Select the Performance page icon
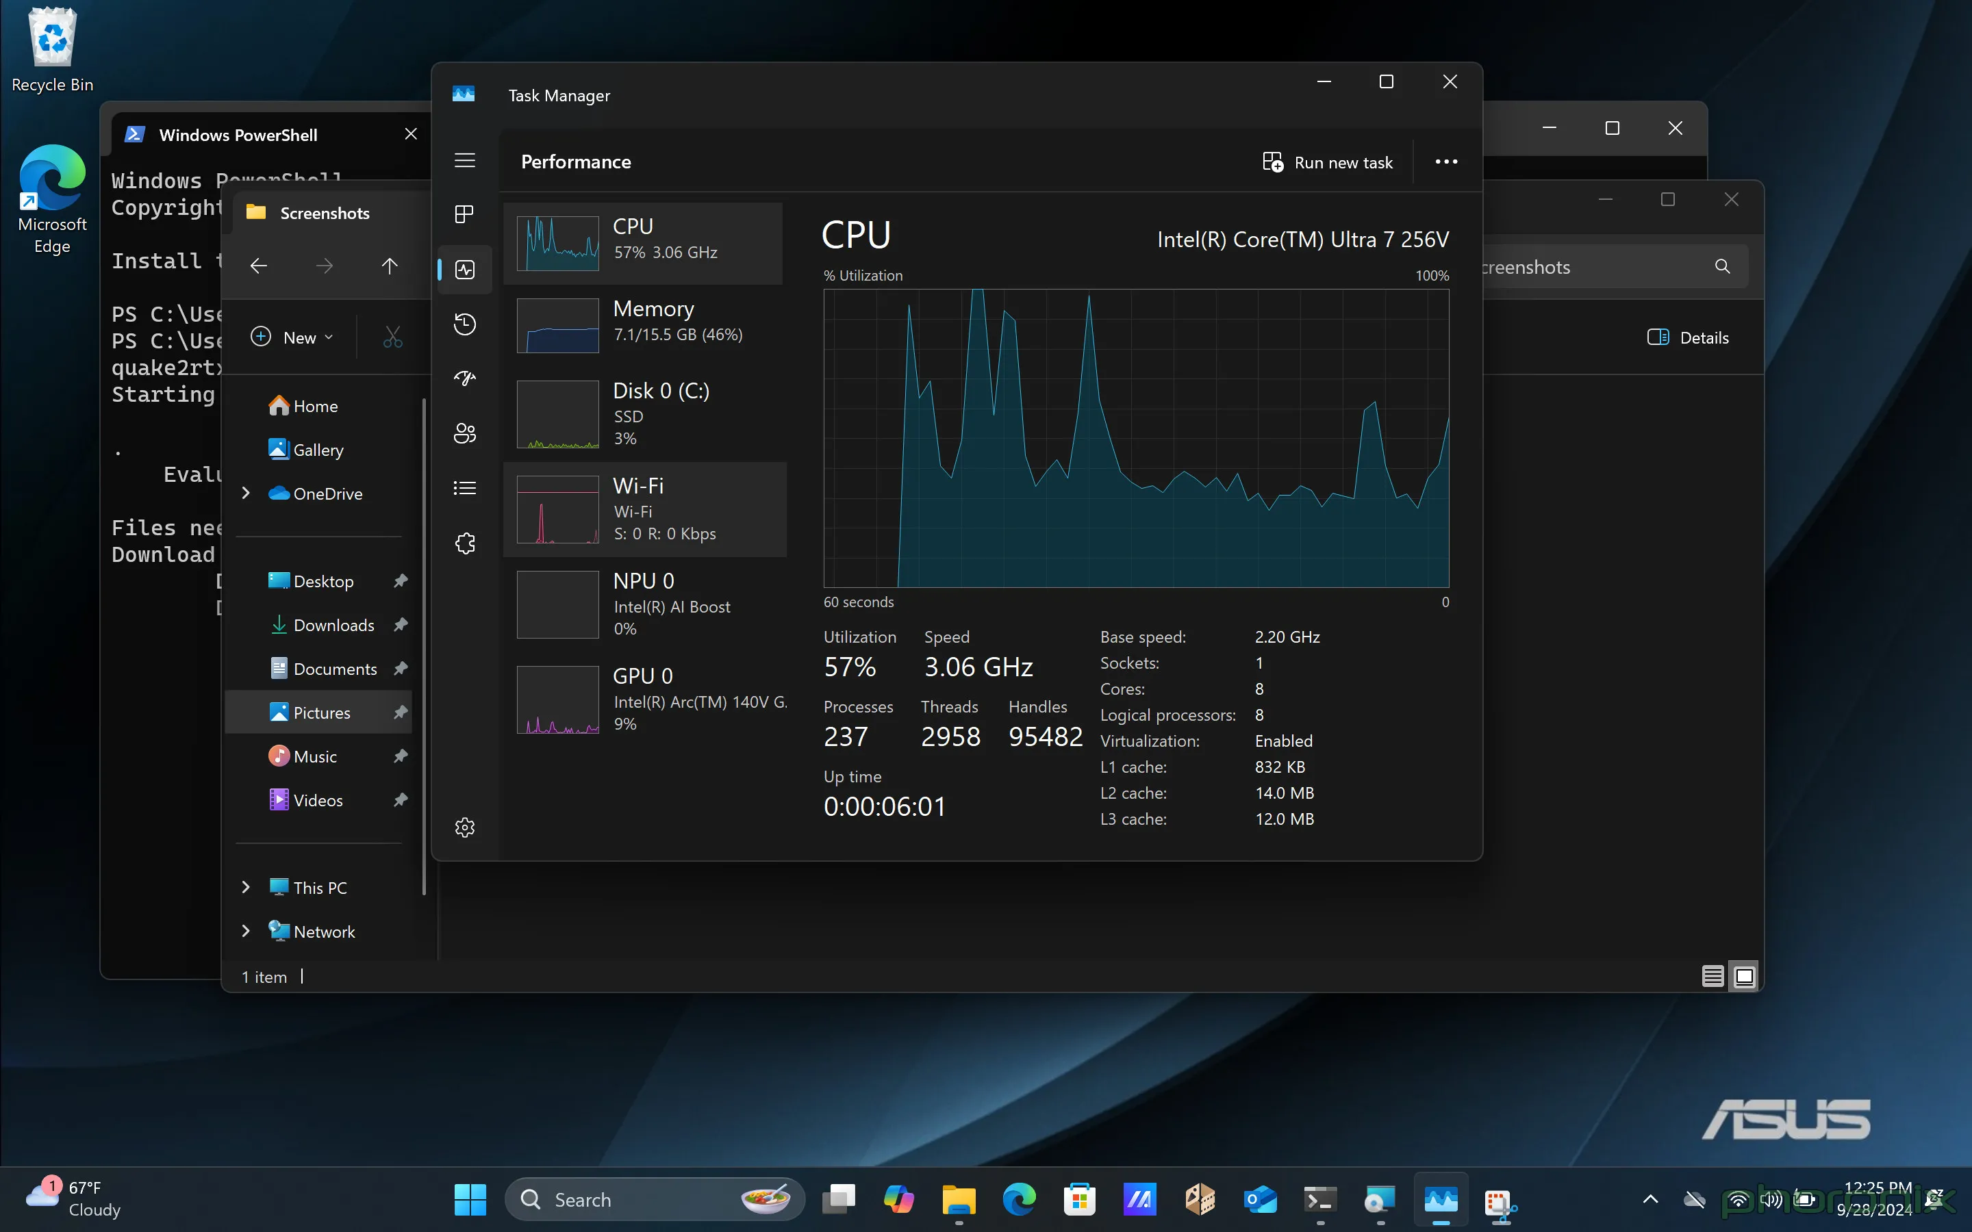This screenshot has height=1232, width=1972. click(x=464, y=269)
